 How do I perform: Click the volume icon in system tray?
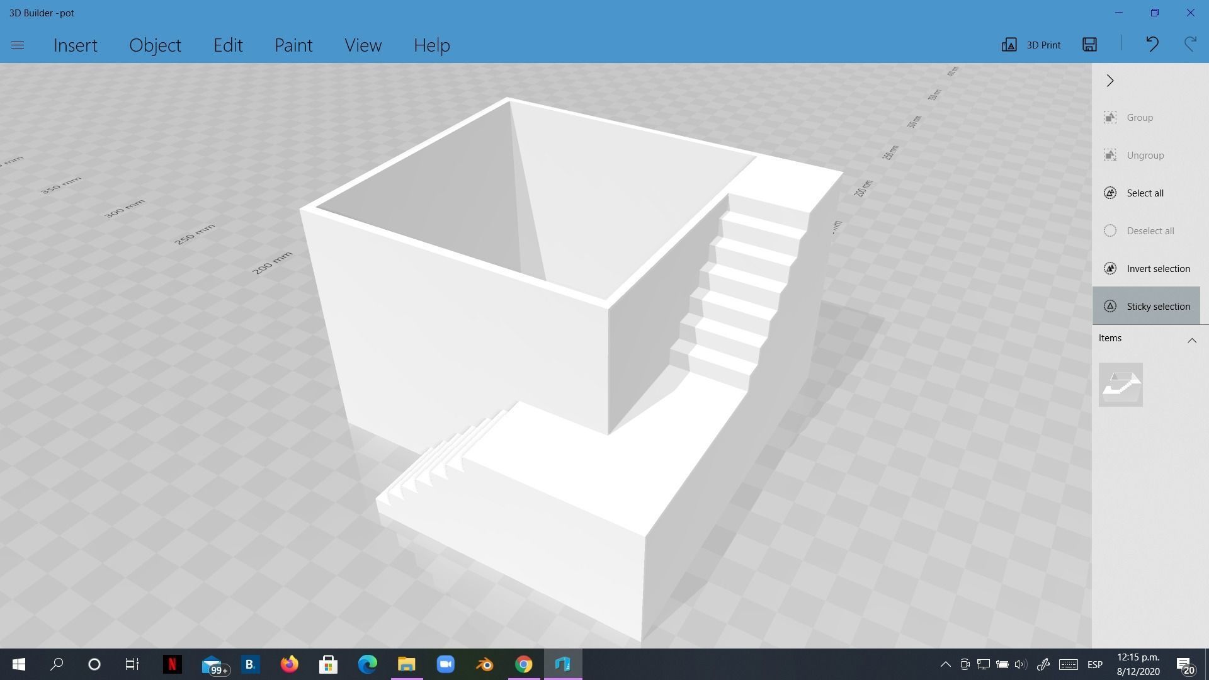pyautogui.click(x=1021, y=664)
